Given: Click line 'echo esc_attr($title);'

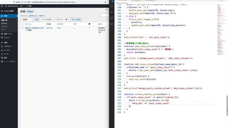Looking at the screenshot, I should point(142,79).
